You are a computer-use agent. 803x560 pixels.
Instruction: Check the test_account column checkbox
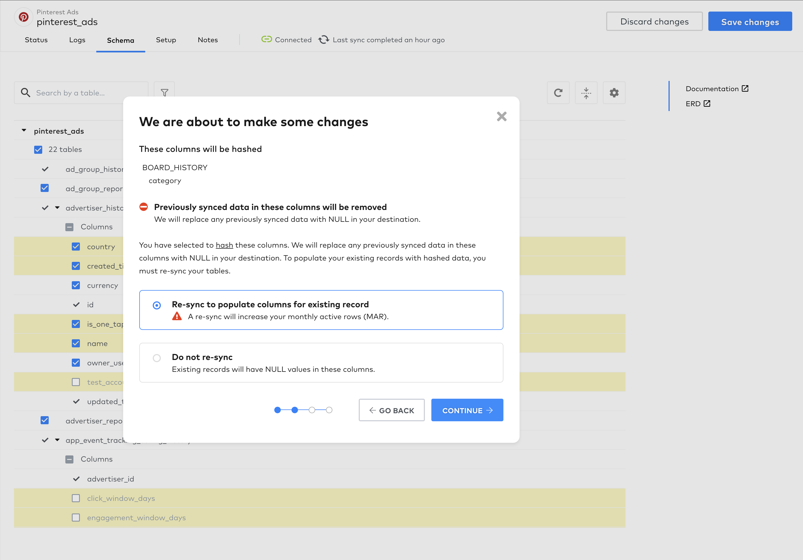[76, 382]
